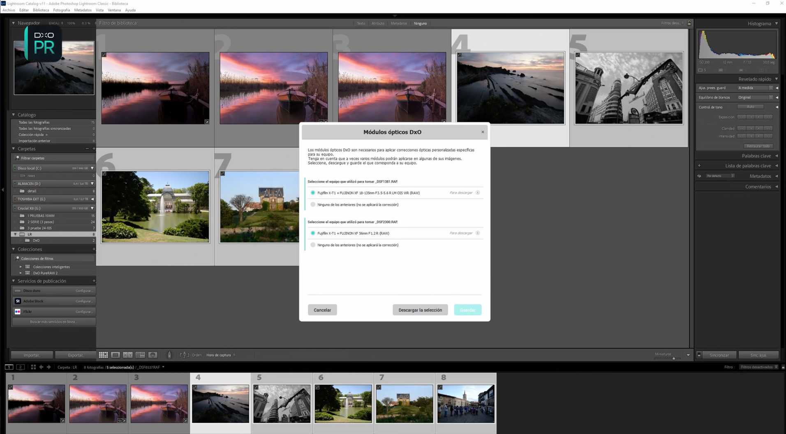Select filmstrip thumbnail 8 street photo

click(x=466, y=404)
